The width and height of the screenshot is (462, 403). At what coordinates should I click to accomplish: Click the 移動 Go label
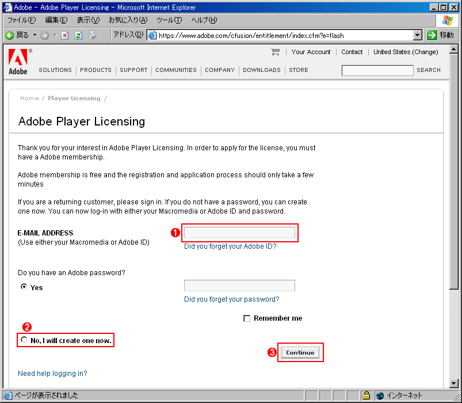[x=446, y=35]
